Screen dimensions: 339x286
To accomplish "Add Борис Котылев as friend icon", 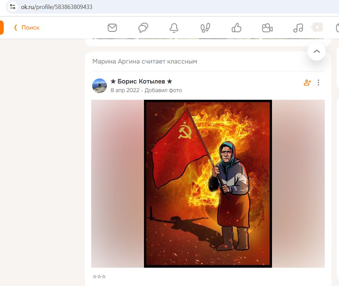I will [307, 82].
